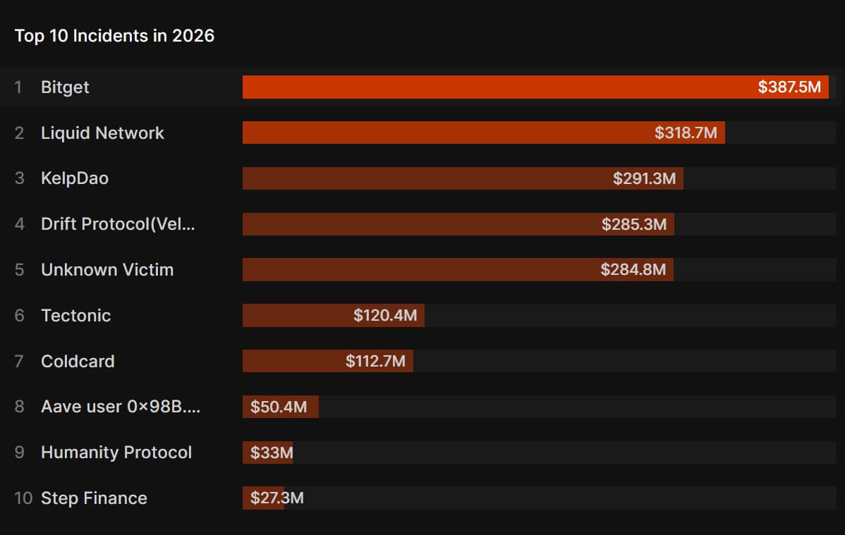The image size is (845, 535).
Task: Click the $27.3M loss value
Action: point(277,498)
